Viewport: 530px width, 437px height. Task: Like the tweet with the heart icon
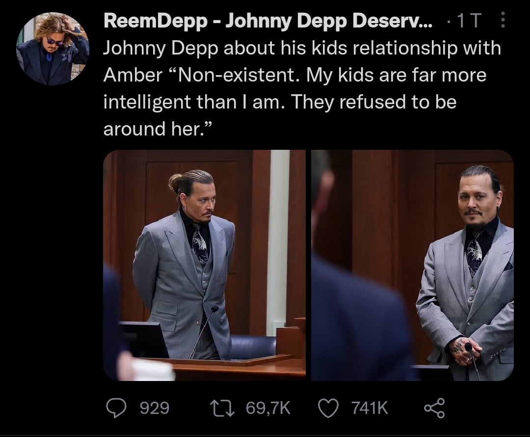click(x=329, y=408)
